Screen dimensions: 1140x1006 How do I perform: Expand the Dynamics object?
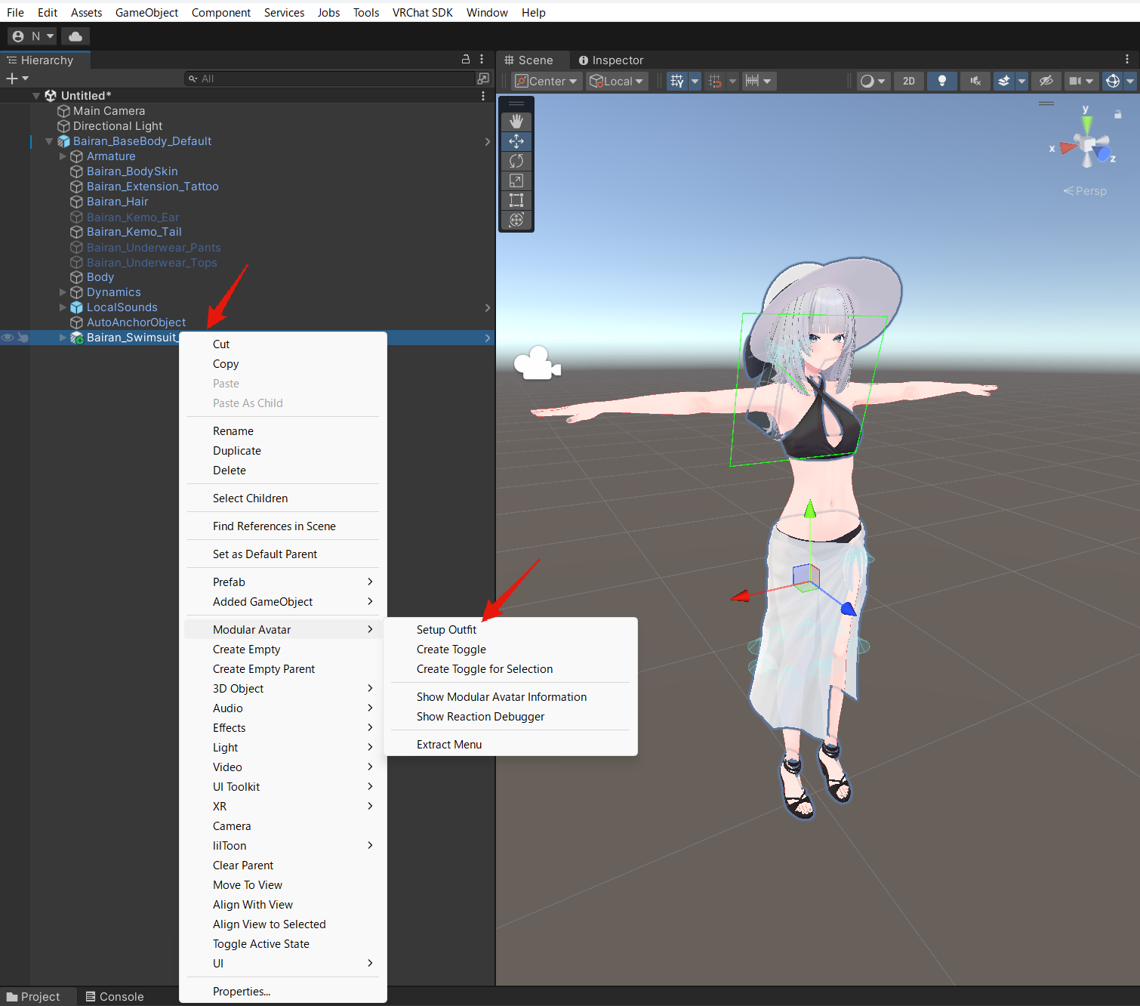63,292
